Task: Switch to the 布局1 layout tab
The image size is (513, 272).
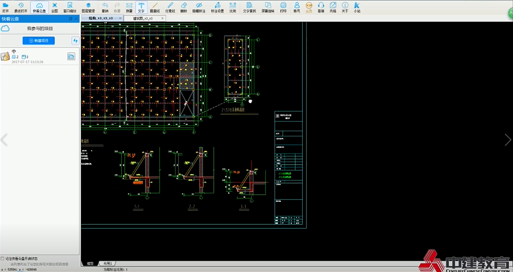Action: [108, 263]
